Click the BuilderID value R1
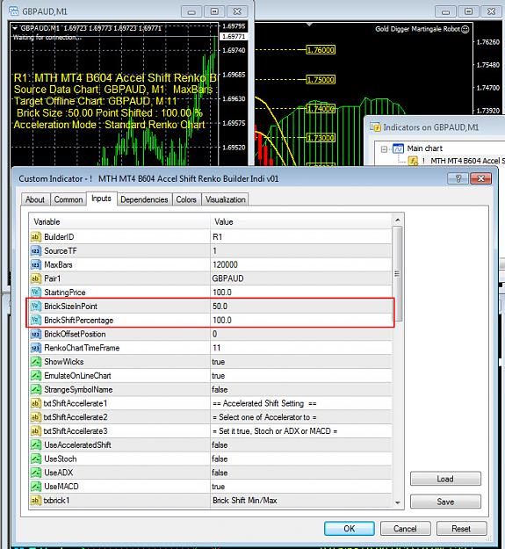505x549 pixels. click(217, 237)
